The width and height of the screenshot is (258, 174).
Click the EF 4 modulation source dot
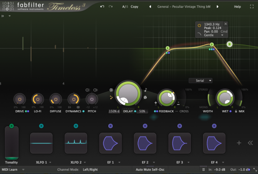tap(214, 126)
